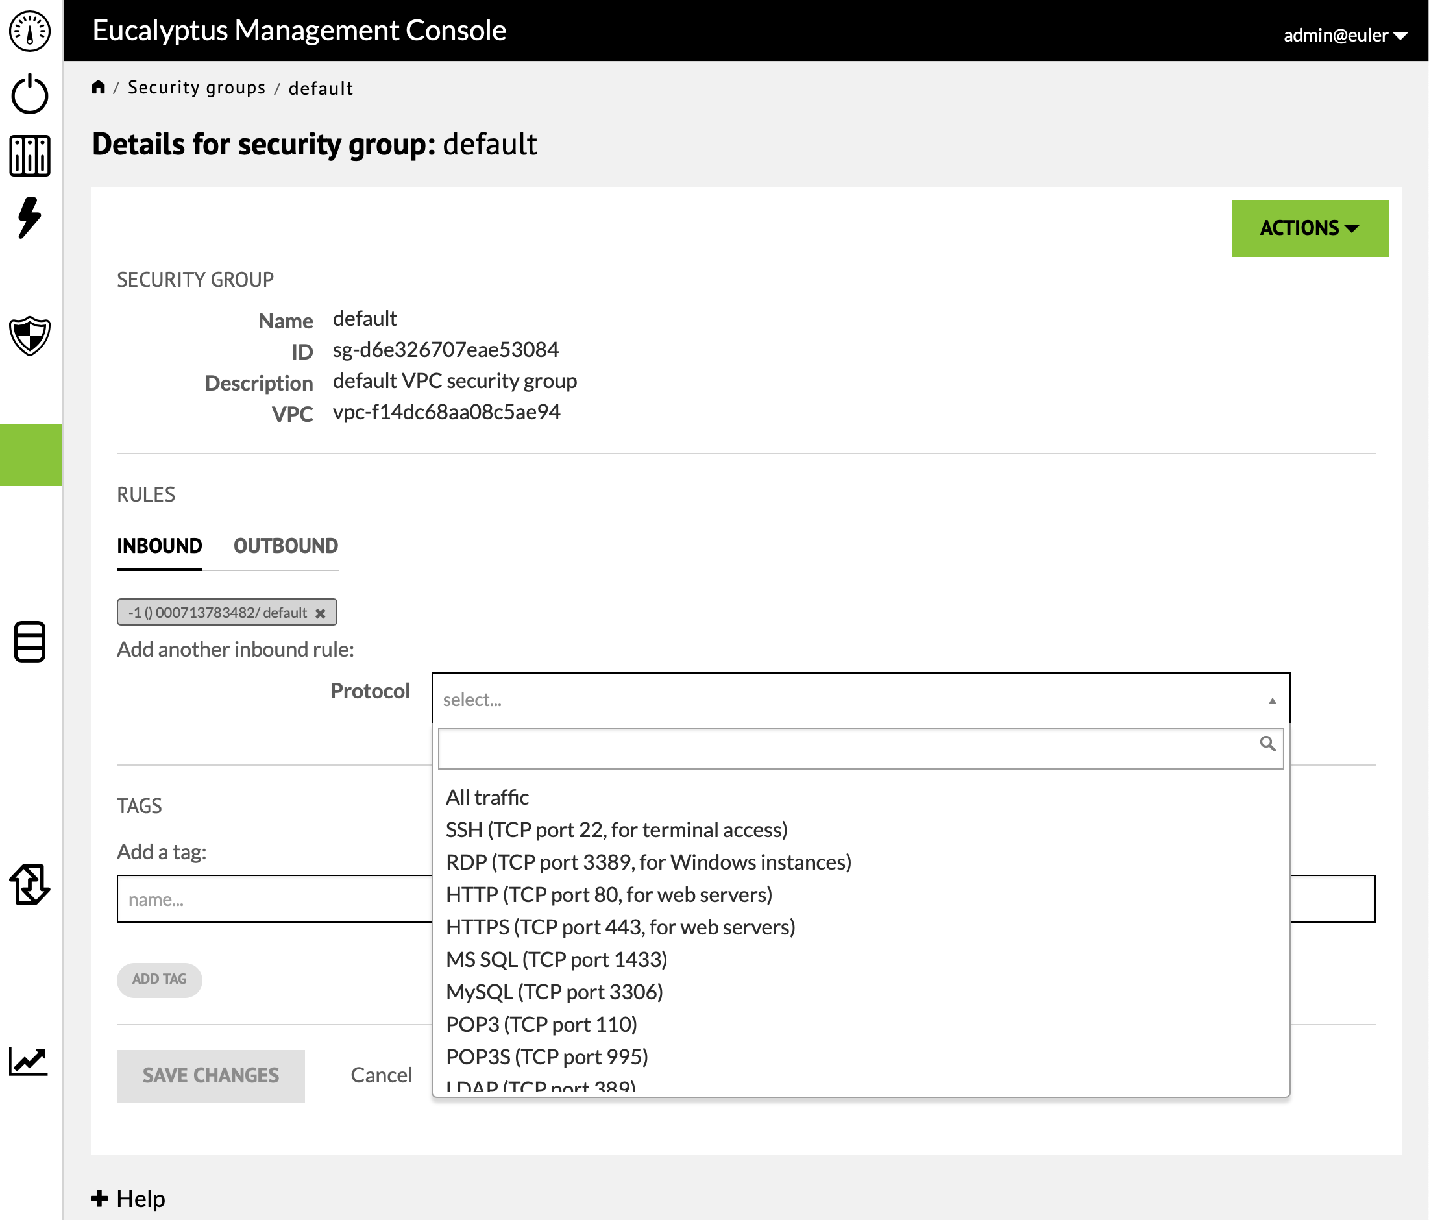The image size is (1429, 1220).
Task: Click the arrows cycle icon in sidebar
Action: (x=30, y=884)
